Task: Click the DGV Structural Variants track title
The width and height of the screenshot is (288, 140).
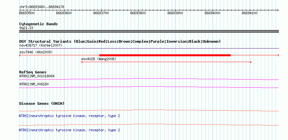Action: (x=120, y=41)
